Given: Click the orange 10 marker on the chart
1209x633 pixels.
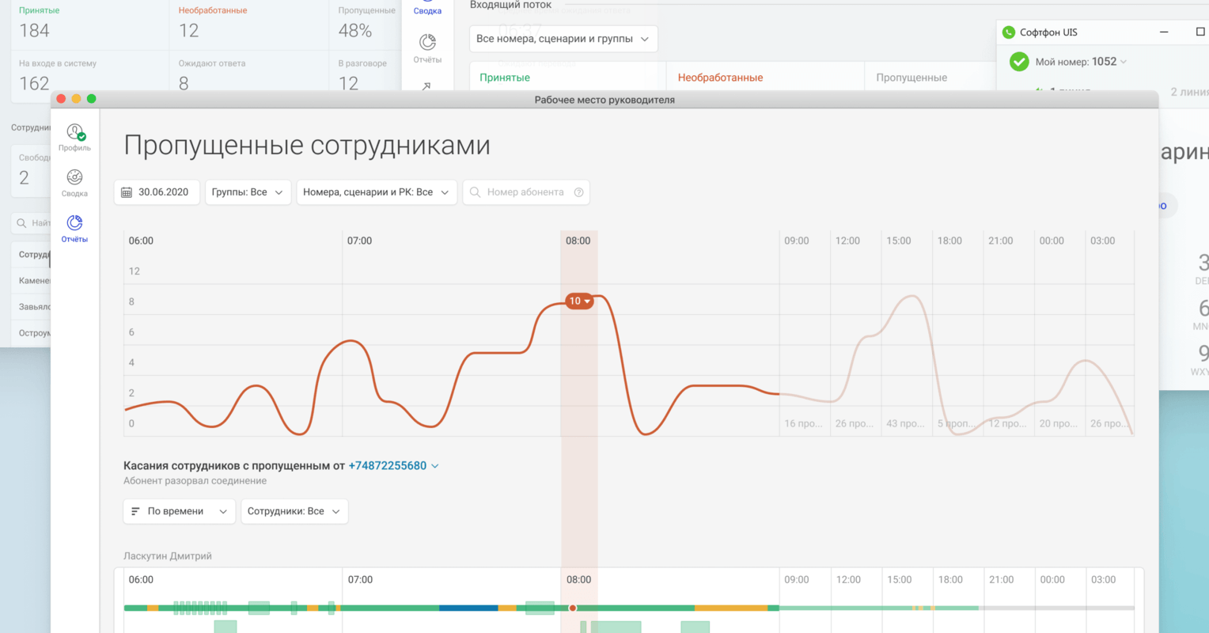Looking at the screenshot, I should point(579,301).
